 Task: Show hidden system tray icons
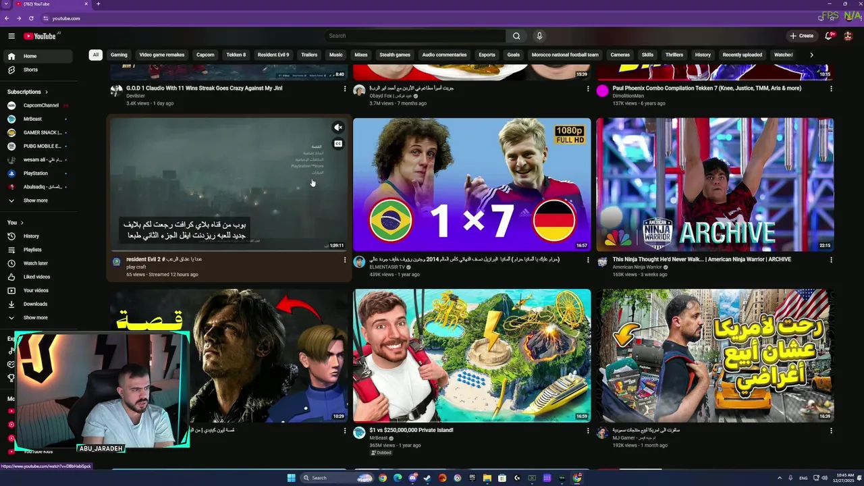(779, 478)
